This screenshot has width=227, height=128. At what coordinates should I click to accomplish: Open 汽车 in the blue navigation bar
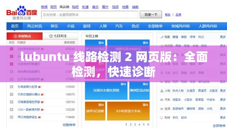pos(119,26)
